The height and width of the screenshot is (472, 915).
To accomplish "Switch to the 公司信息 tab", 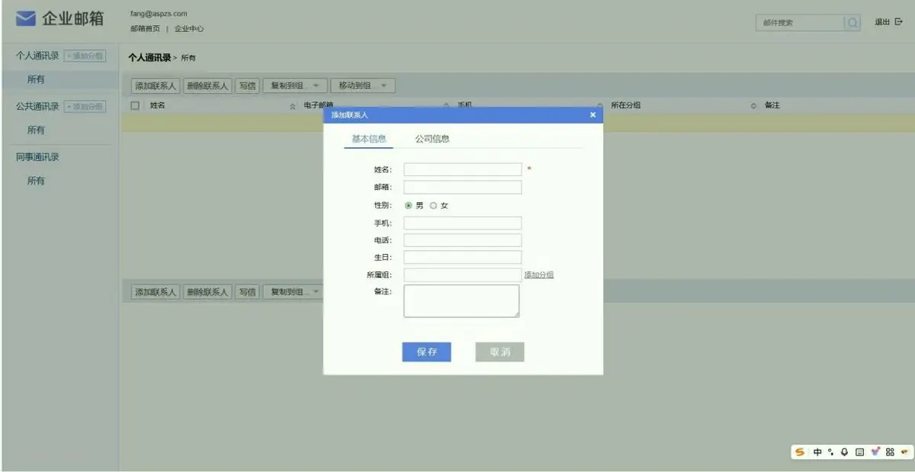I will (x=432, y=138).
